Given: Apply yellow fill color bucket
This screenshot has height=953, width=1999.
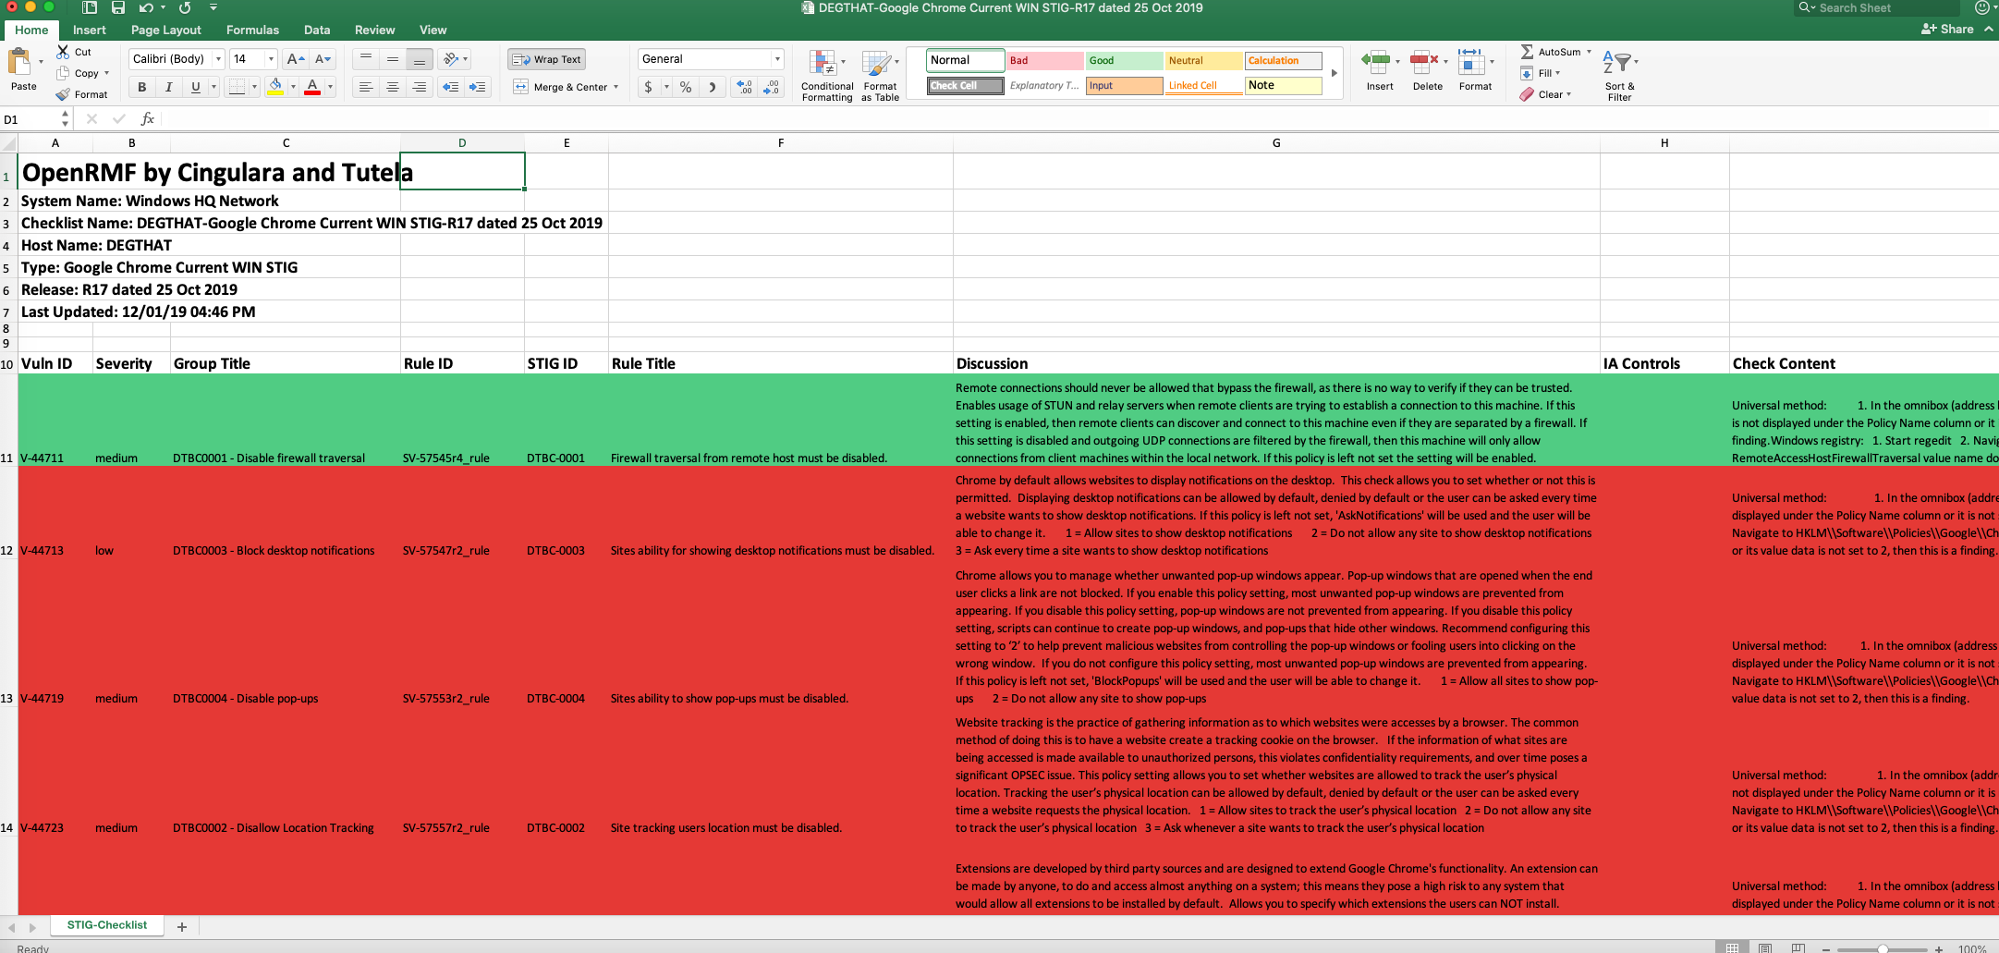Looking at the screenshot, I should pos(275,87).
